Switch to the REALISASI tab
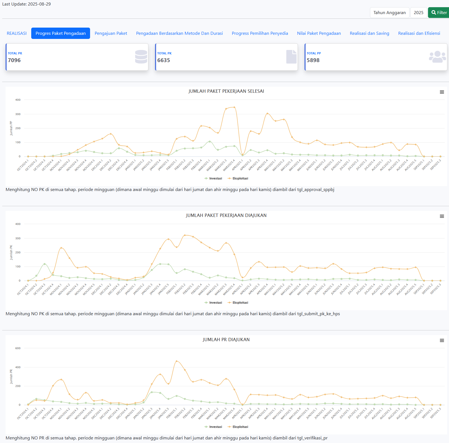This screenshot has height=443, width=449. click(17, 33)
